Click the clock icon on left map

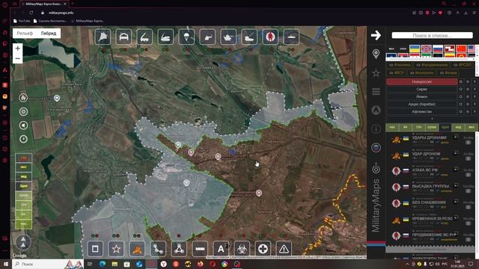[23, 139]
